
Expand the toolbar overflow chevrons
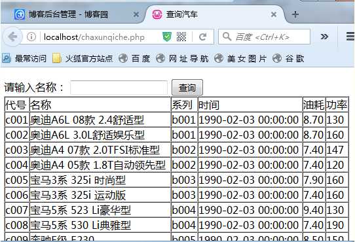coord(324,37)
